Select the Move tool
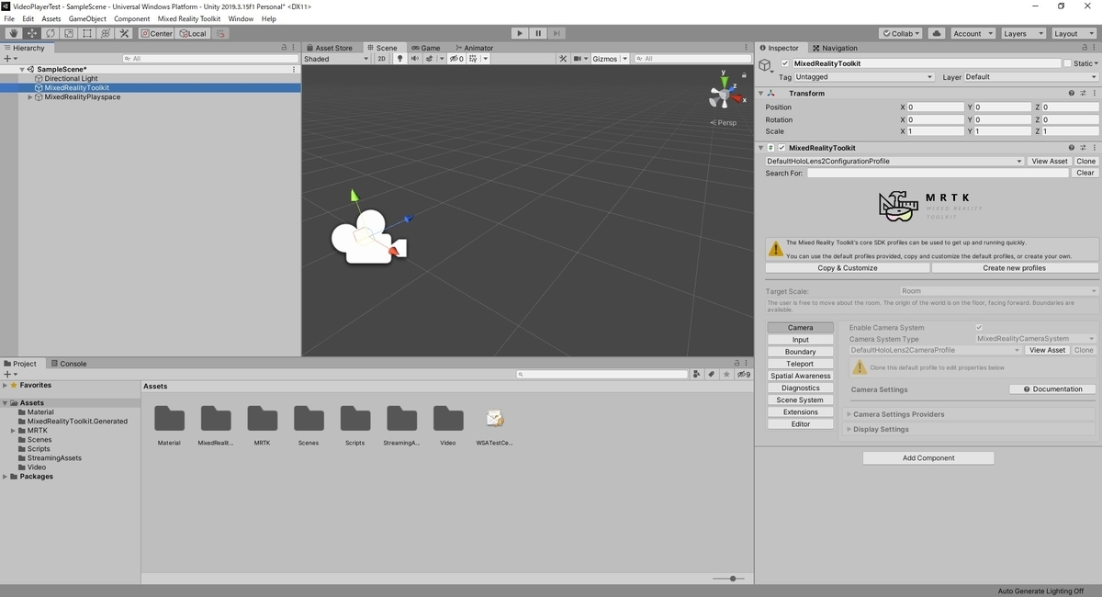The height and width of the screenshot is (597, 1102). pyautogui.click(x=31, y=33)
